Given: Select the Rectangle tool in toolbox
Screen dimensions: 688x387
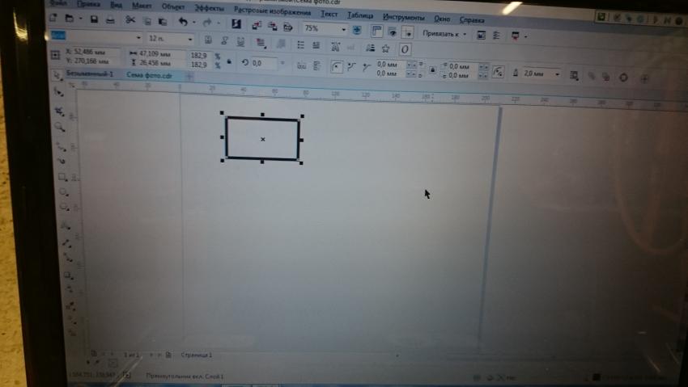Looking at the screenshot, I should (62, 176).
